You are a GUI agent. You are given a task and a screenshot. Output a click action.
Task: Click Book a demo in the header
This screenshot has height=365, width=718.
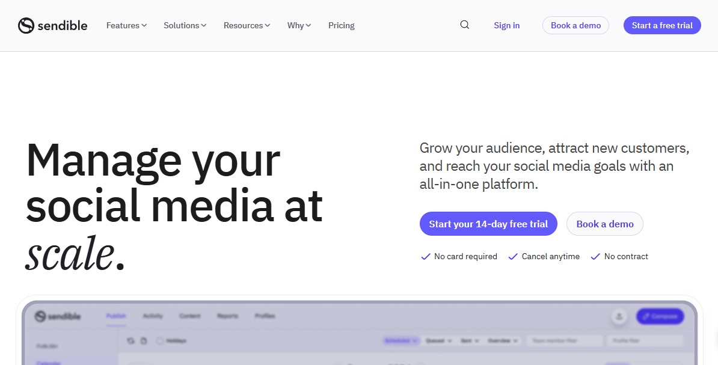point(575,25)
